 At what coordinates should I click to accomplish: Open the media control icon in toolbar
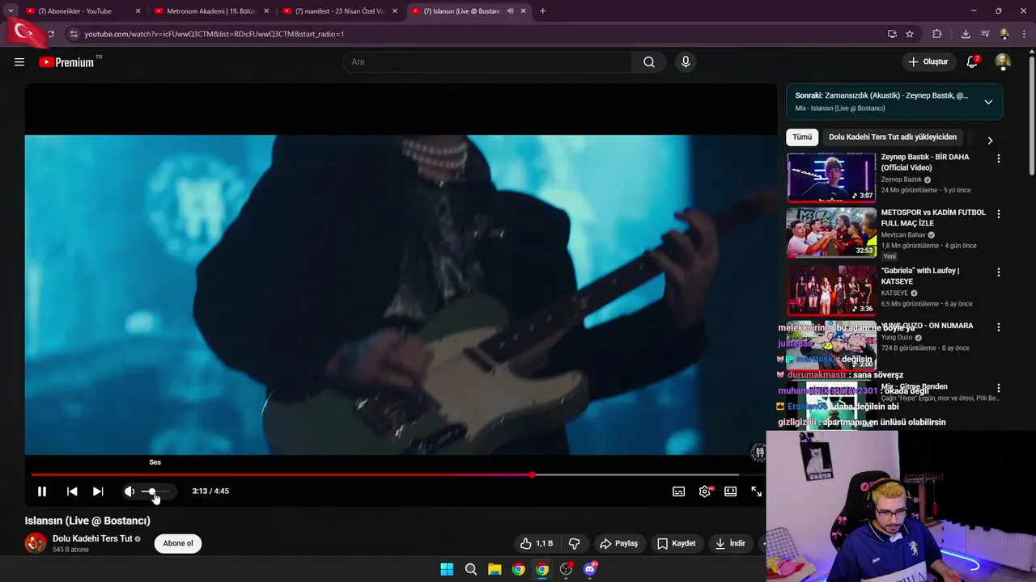tap(985, 34)
